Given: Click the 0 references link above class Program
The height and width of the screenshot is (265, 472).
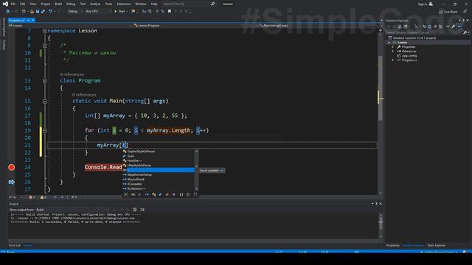Looking at the screenshot, I should [x=72, y=74].
